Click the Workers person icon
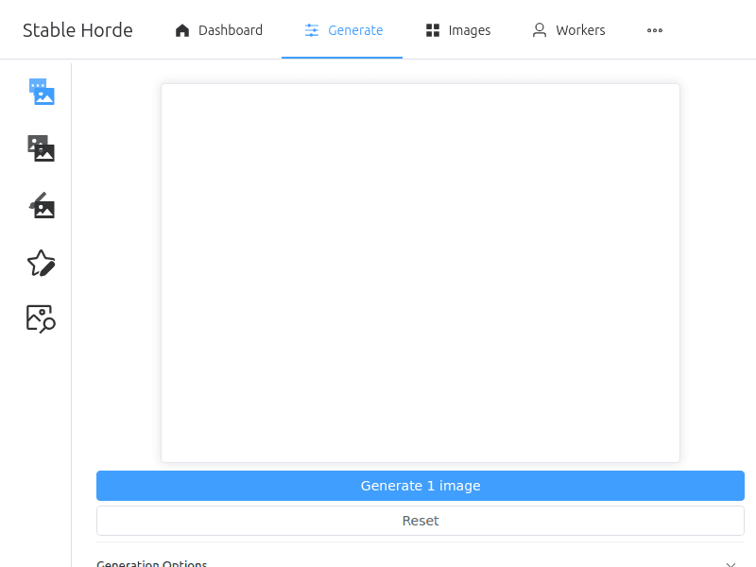This screenshot has width=756, height=567. point(540,30)
